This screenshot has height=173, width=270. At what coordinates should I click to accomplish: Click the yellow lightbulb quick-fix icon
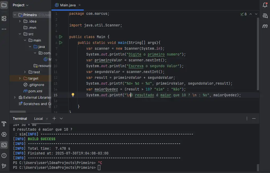pos(73,95)
